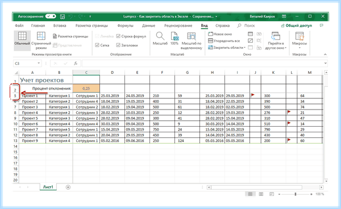This screenshot has width=341, height=209.
Task: Open Перейти в другое окно dropdown
Action: coord(276,41)
